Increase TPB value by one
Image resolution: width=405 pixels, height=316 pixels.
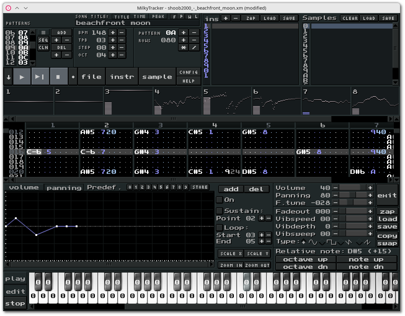pos(113,40)
